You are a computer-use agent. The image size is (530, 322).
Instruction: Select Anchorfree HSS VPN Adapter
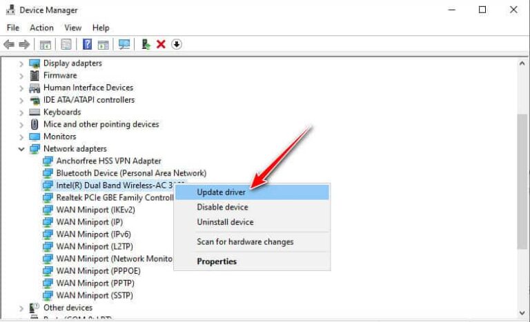point(108,161)
